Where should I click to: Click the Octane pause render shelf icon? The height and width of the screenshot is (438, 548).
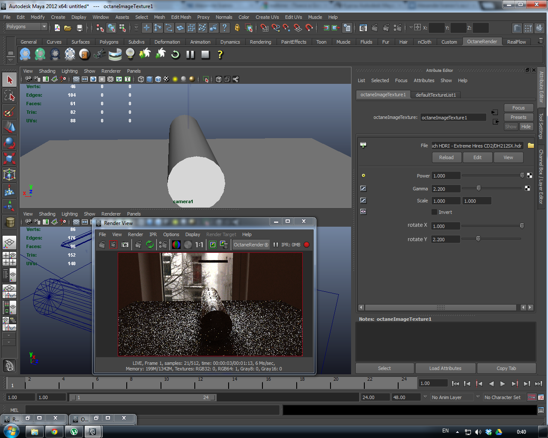pyautogui.click(x=191, y=55)
